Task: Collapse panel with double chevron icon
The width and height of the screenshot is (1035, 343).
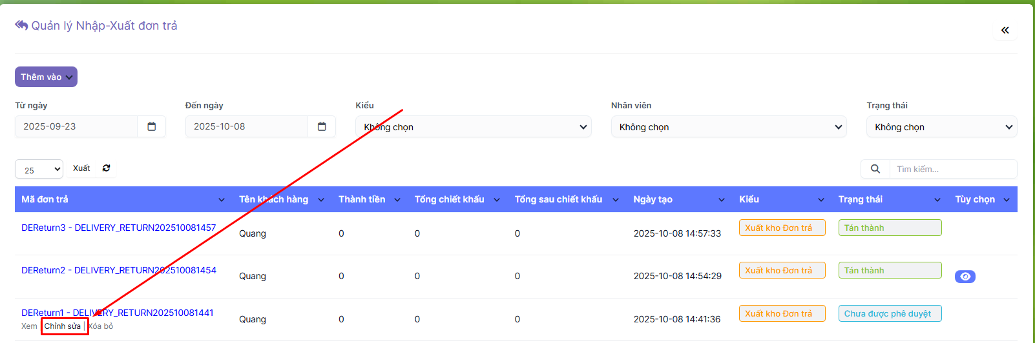Action: pos(1005,30)
